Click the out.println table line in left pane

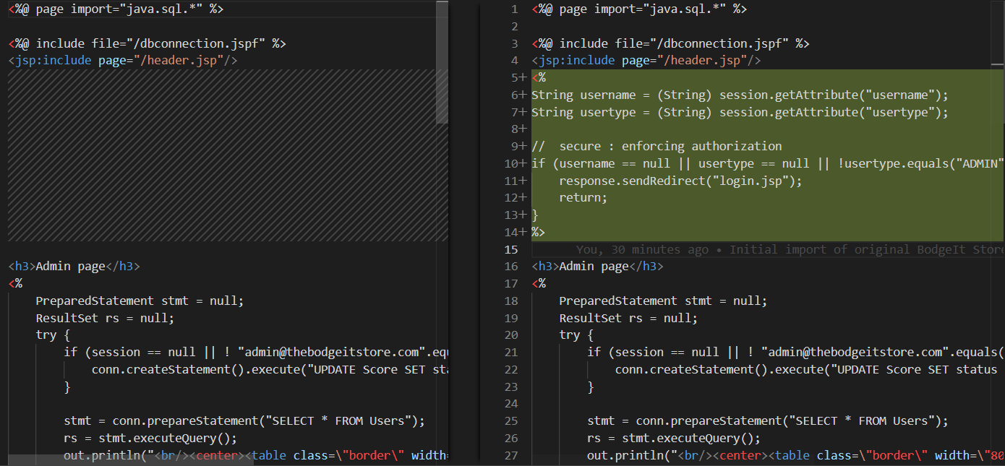tap(257, 455)
